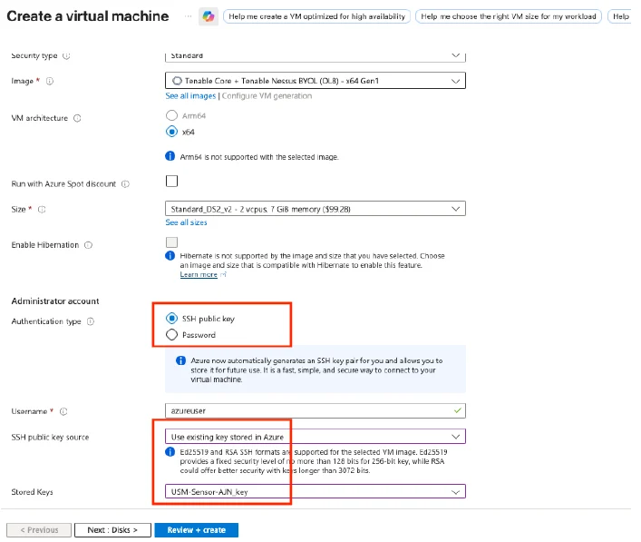The image size is (641, 542).
Task: Click See all sizes link
Action: 186,222
